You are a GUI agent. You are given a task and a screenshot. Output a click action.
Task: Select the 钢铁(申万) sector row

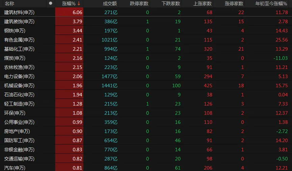tap(146, 30)
